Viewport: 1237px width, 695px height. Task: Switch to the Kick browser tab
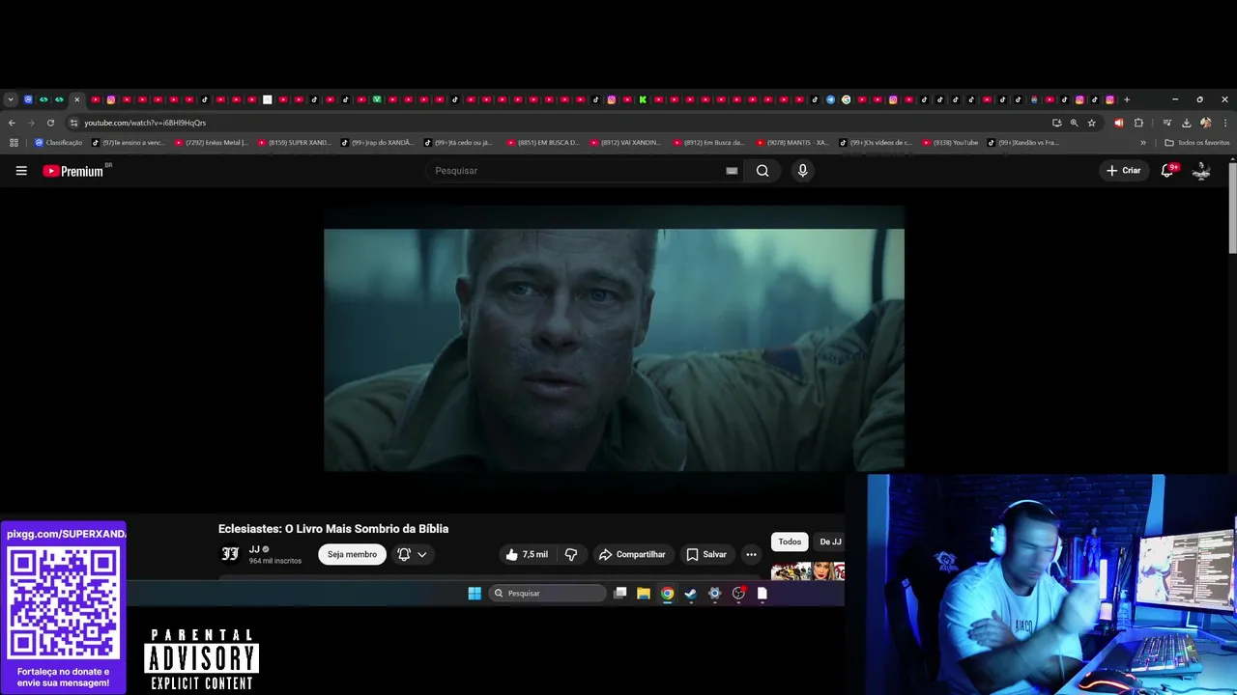click(643, 99)
